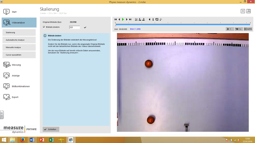Expand the collapsed side panel handle
This screenshot has width=255, height=143.
click(2, 115)
